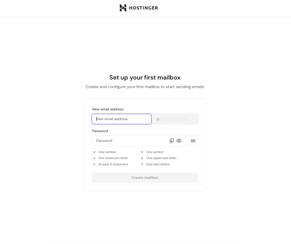
Task: Copy the password using the copy icon
Action: click(x=172, y=141)
